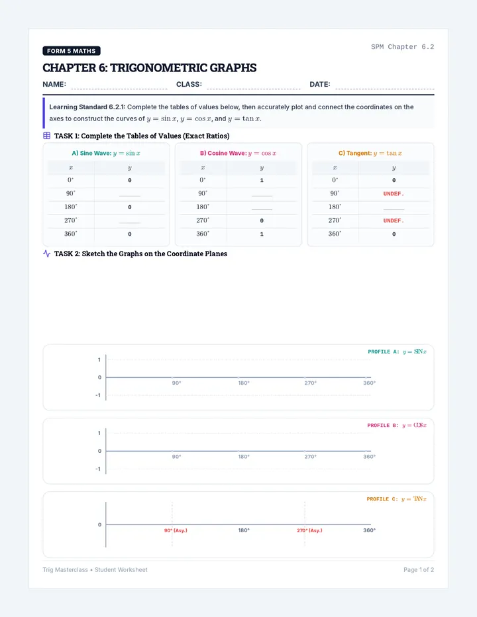Click the 180° tick on Profile A axis
The width and height of the screenshot is (477, 617).
(x=244, y=383)
